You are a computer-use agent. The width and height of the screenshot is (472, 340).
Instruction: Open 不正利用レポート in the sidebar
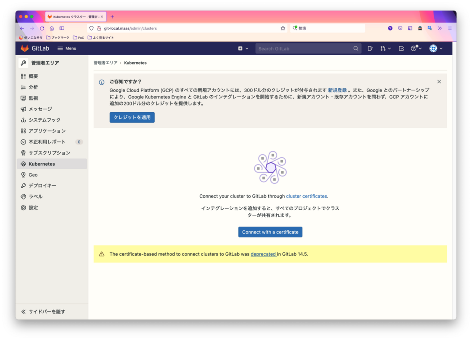pos(52,142)
